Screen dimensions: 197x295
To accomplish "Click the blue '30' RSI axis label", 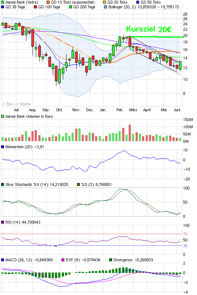I will [185, 246].
